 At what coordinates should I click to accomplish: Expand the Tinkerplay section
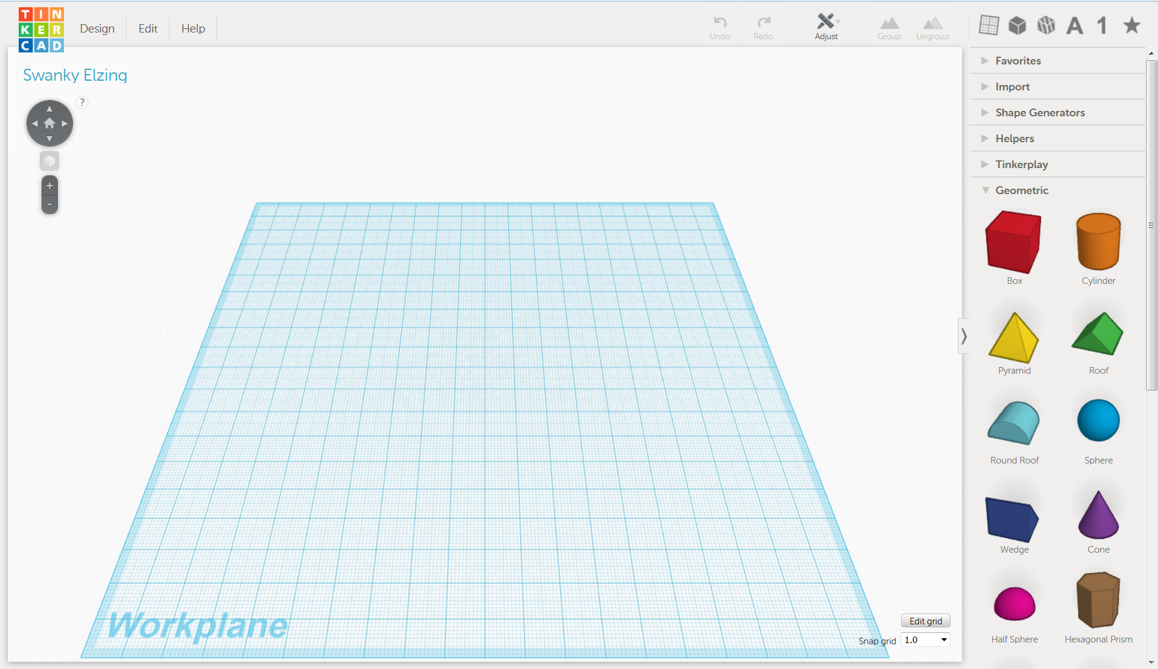click(x=1020, y=164)
